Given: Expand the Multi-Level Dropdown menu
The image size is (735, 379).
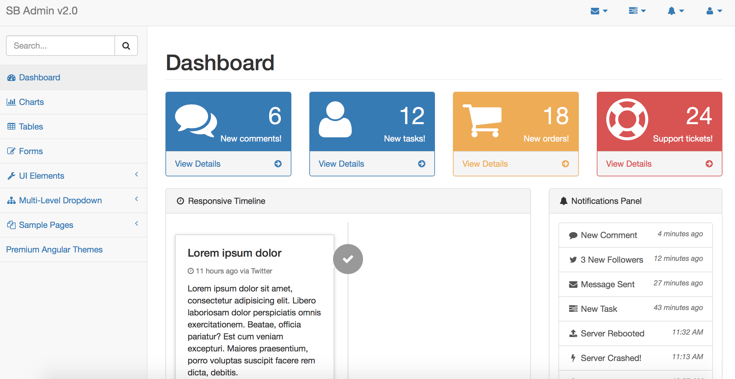Looking at the screenshot, I should coord(61,200).
